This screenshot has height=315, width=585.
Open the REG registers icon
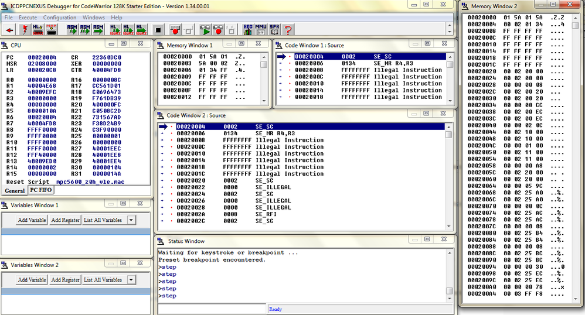pos(248,30)
